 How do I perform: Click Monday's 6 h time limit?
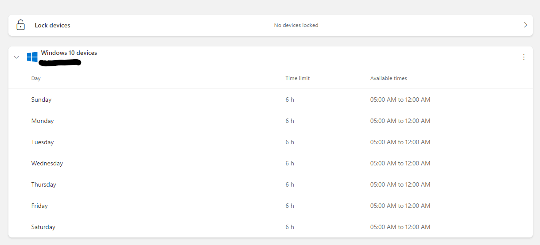pos(290,121)
